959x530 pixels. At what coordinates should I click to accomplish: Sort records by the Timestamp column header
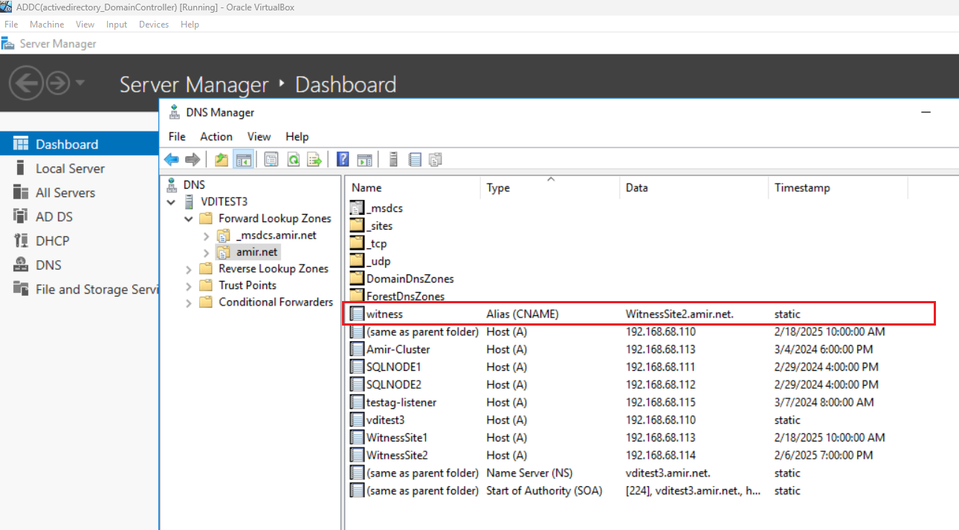[x=838, y=188]
